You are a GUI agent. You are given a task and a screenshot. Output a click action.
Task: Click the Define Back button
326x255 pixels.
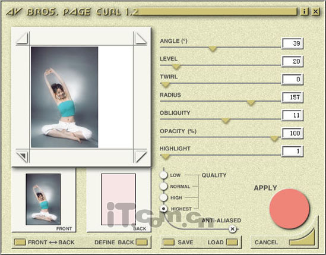141,243
